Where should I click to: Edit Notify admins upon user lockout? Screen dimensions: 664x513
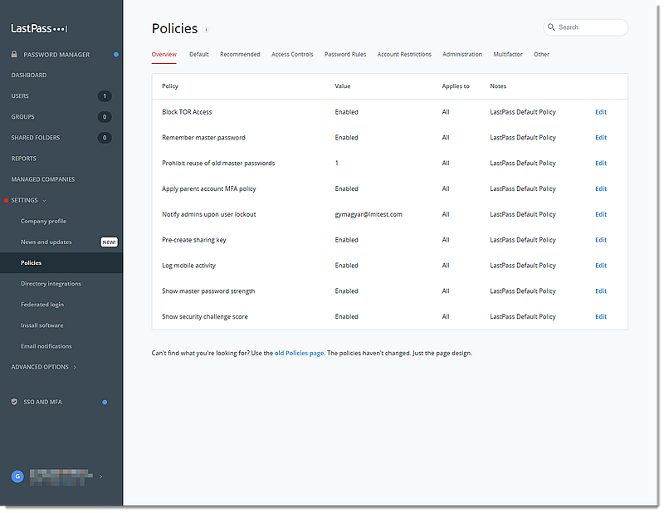[601, 214]
